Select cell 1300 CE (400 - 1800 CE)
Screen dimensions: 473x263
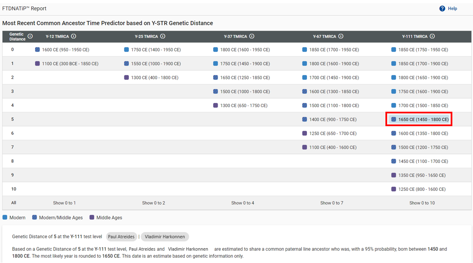[x=151, y=77]
